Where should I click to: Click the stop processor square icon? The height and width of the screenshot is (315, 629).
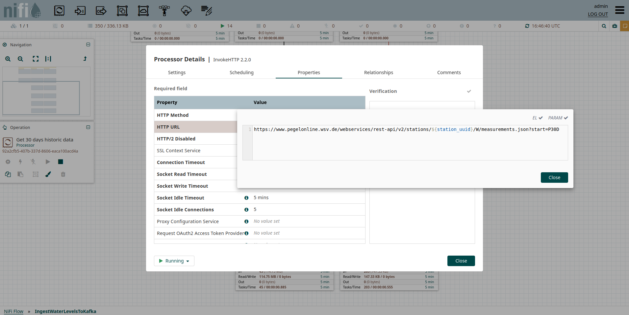61,162
